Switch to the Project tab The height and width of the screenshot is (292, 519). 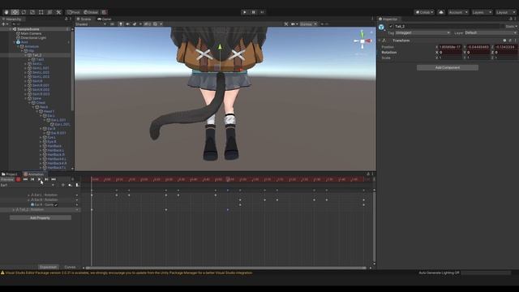pos(10,174)
